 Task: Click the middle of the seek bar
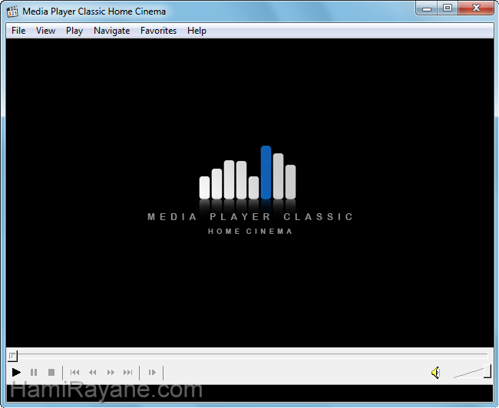tap(249, 355)
